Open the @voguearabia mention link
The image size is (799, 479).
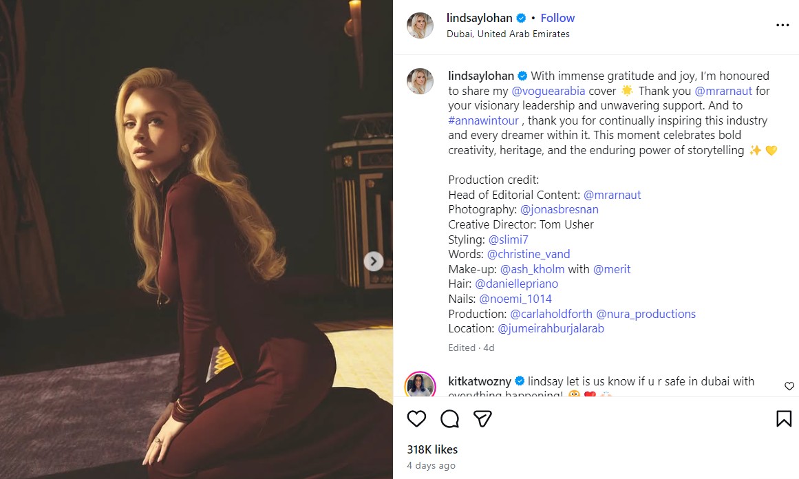[x=548, y=91]
